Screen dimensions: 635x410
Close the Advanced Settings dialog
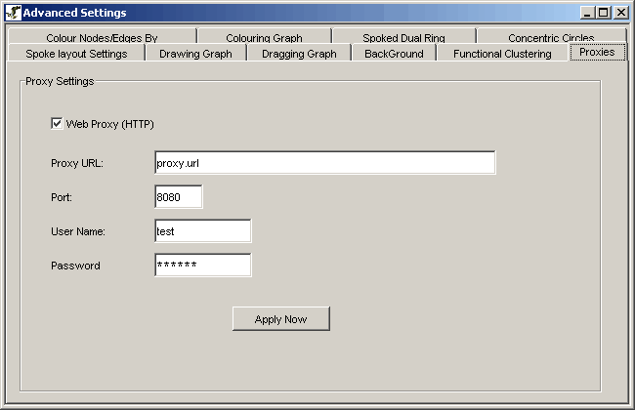[x=620, y=13]
